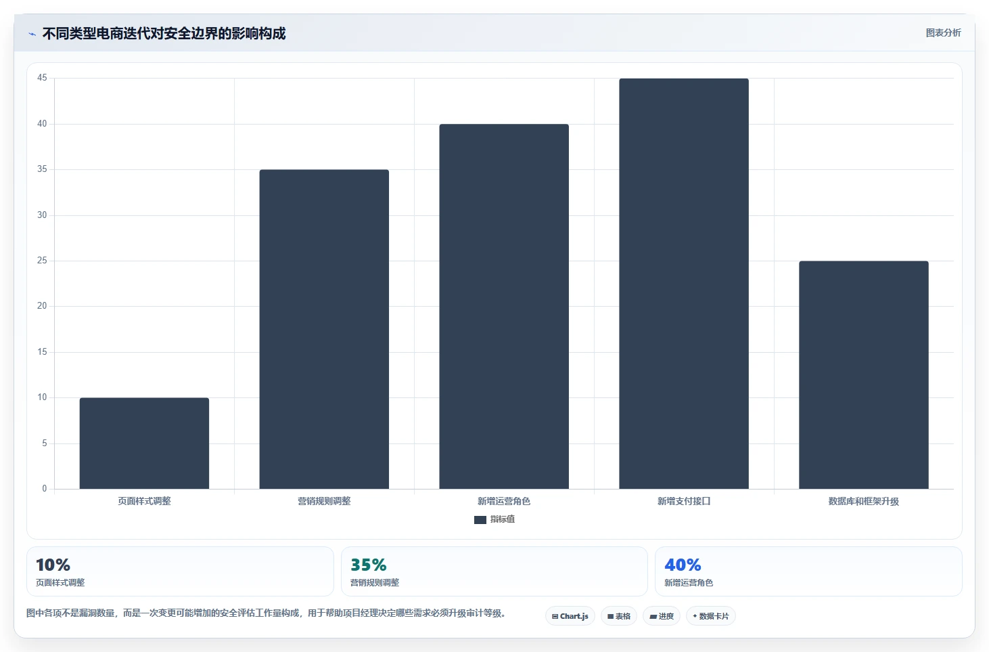Click the 营销规则调整 bar in the chart
989x652 pixels.
[x=324, y=329]
